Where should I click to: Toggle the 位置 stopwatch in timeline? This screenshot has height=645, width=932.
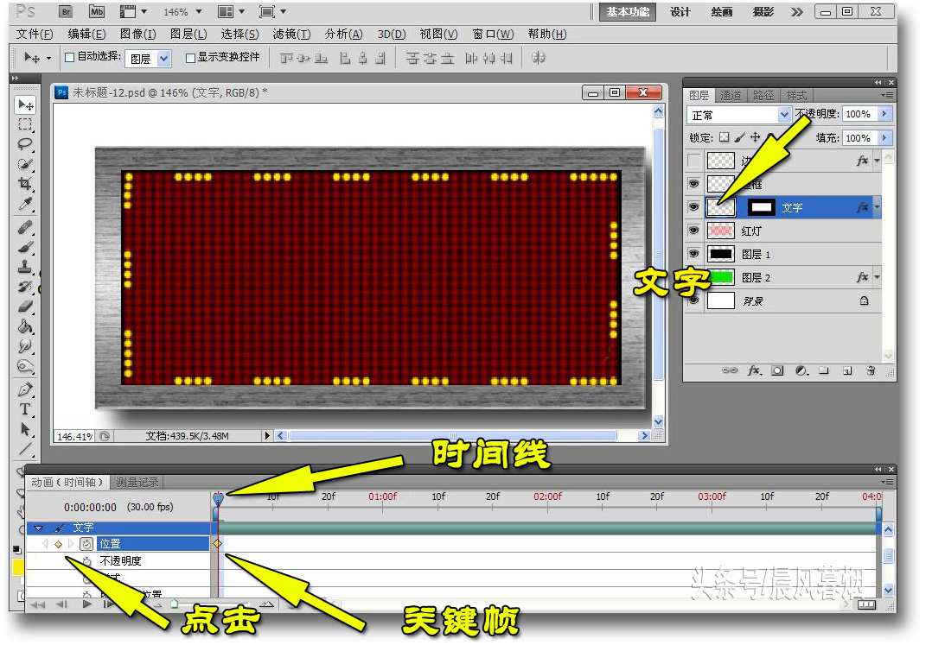(x=86, y=544)
